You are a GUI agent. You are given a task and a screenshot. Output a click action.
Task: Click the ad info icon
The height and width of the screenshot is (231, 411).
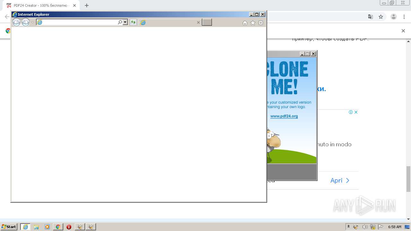351,112
